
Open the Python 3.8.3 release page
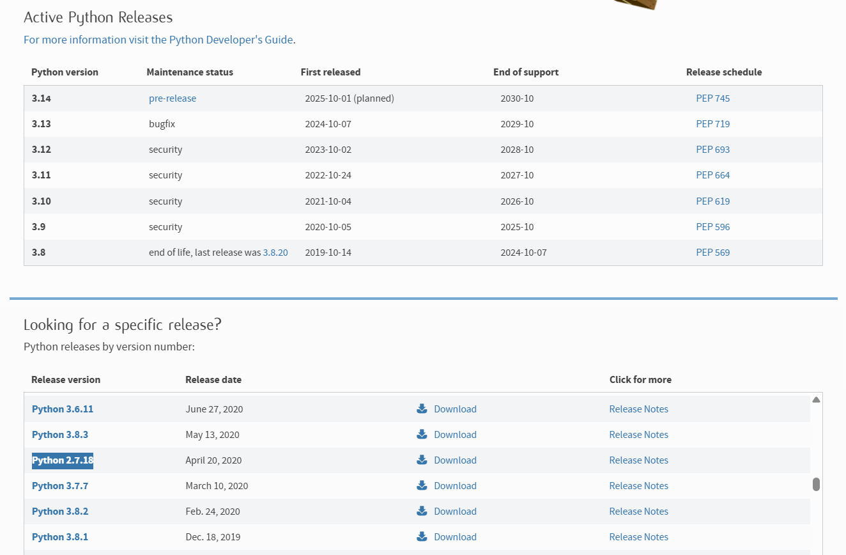pos(60,435)
